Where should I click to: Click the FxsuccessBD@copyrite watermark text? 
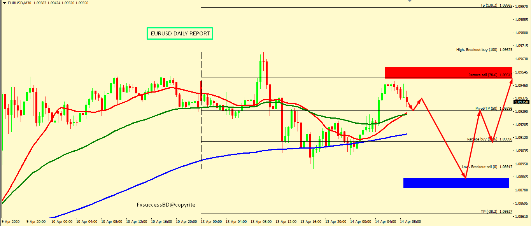tap(166, 205)
